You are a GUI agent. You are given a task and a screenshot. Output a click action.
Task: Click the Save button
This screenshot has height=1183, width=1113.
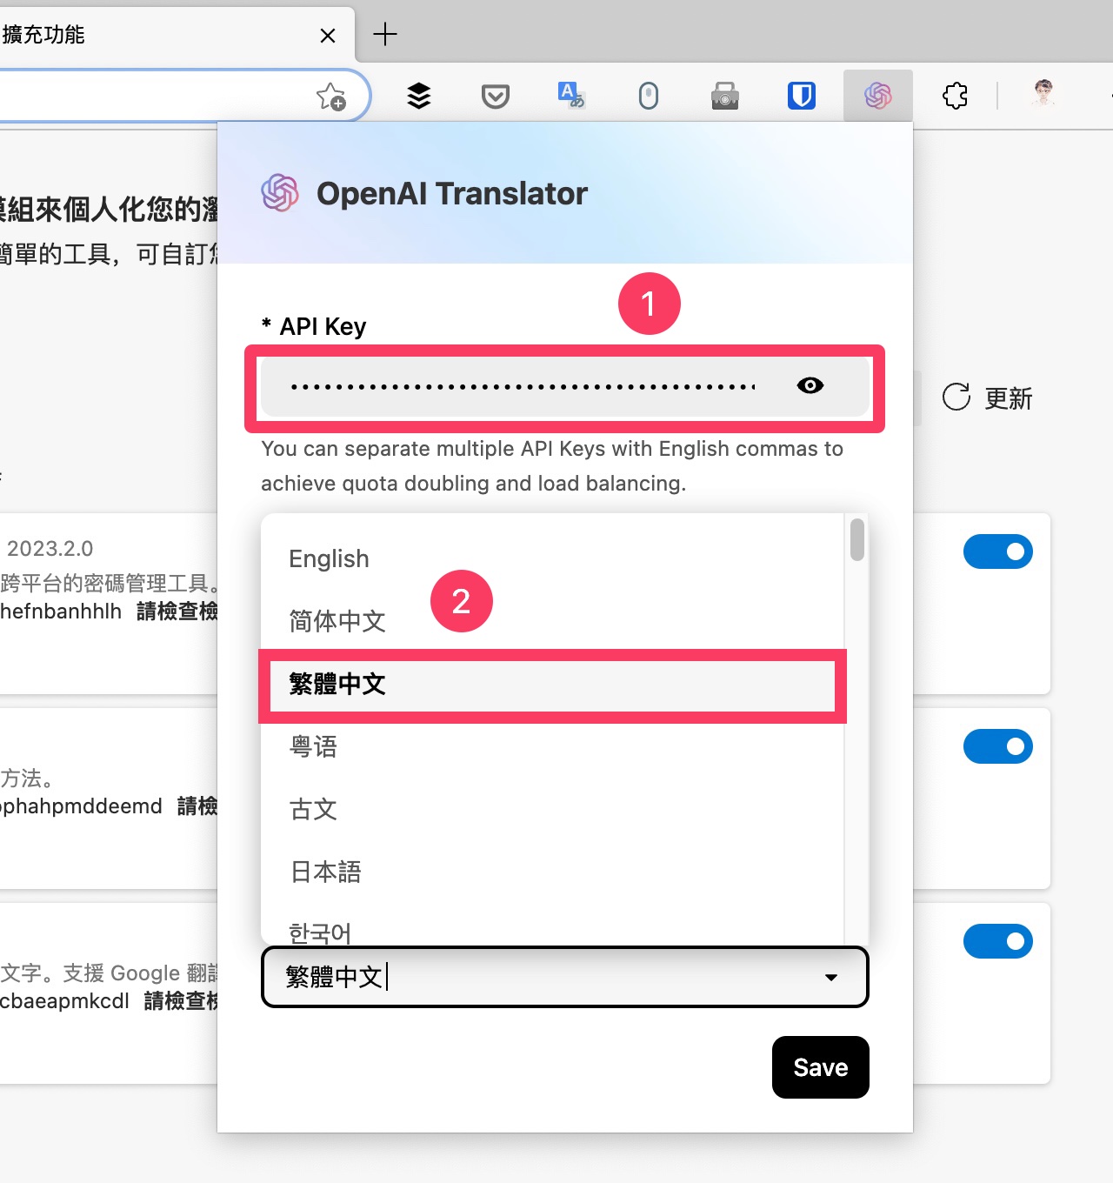pyautogui.click(x=819, y=1067)
